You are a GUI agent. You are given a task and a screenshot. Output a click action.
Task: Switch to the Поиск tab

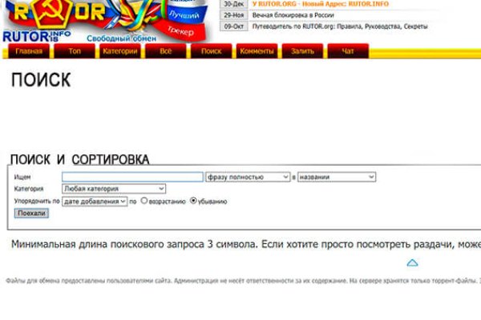coord(212,52)
